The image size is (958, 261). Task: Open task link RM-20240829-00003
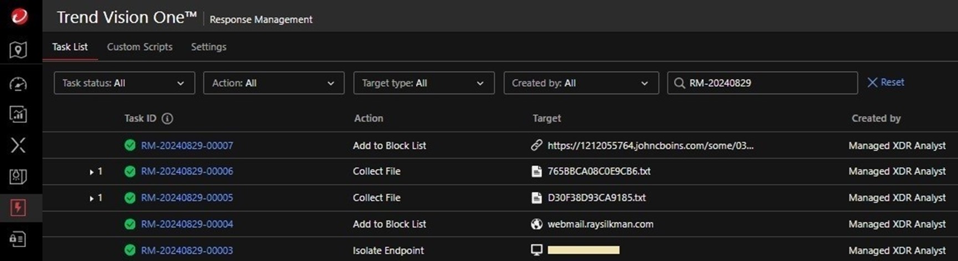187,250
